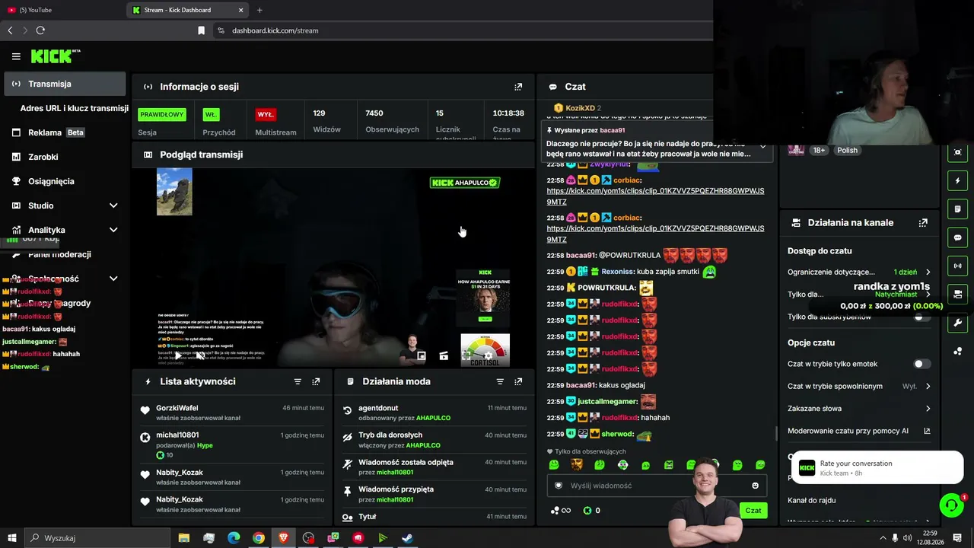Open the hamburger menu beside the Kick logo
The width and height of the screenshot is (974, 548).
pos(16,56)
